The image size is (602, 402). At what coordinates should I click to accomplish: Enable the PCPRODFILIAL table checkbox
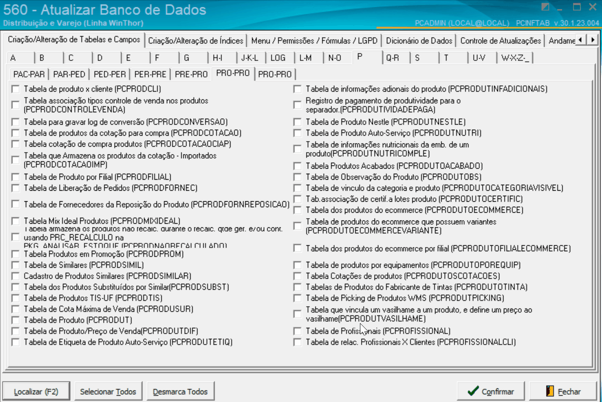click(x=16, y=177)
